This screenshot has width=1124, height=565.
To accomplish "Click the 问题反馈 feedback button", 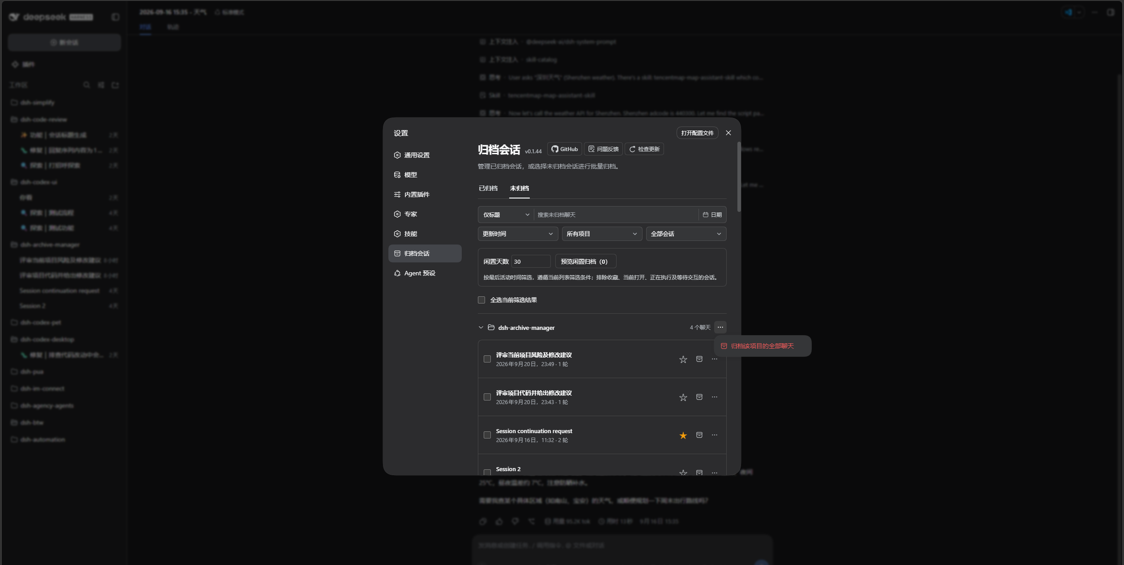I will click(603, 149).
